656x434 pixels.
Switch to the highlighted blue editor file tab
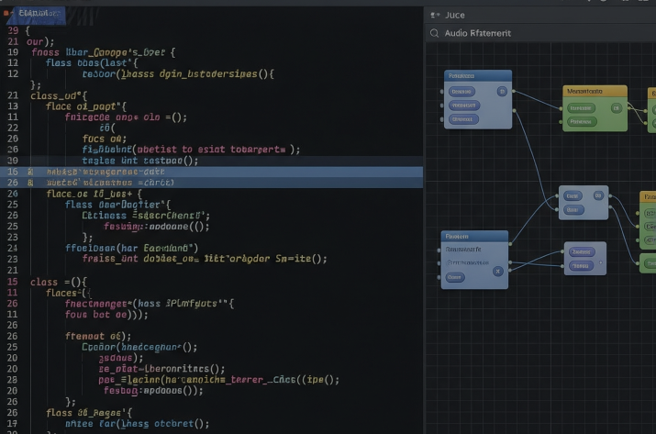[39, 13]
